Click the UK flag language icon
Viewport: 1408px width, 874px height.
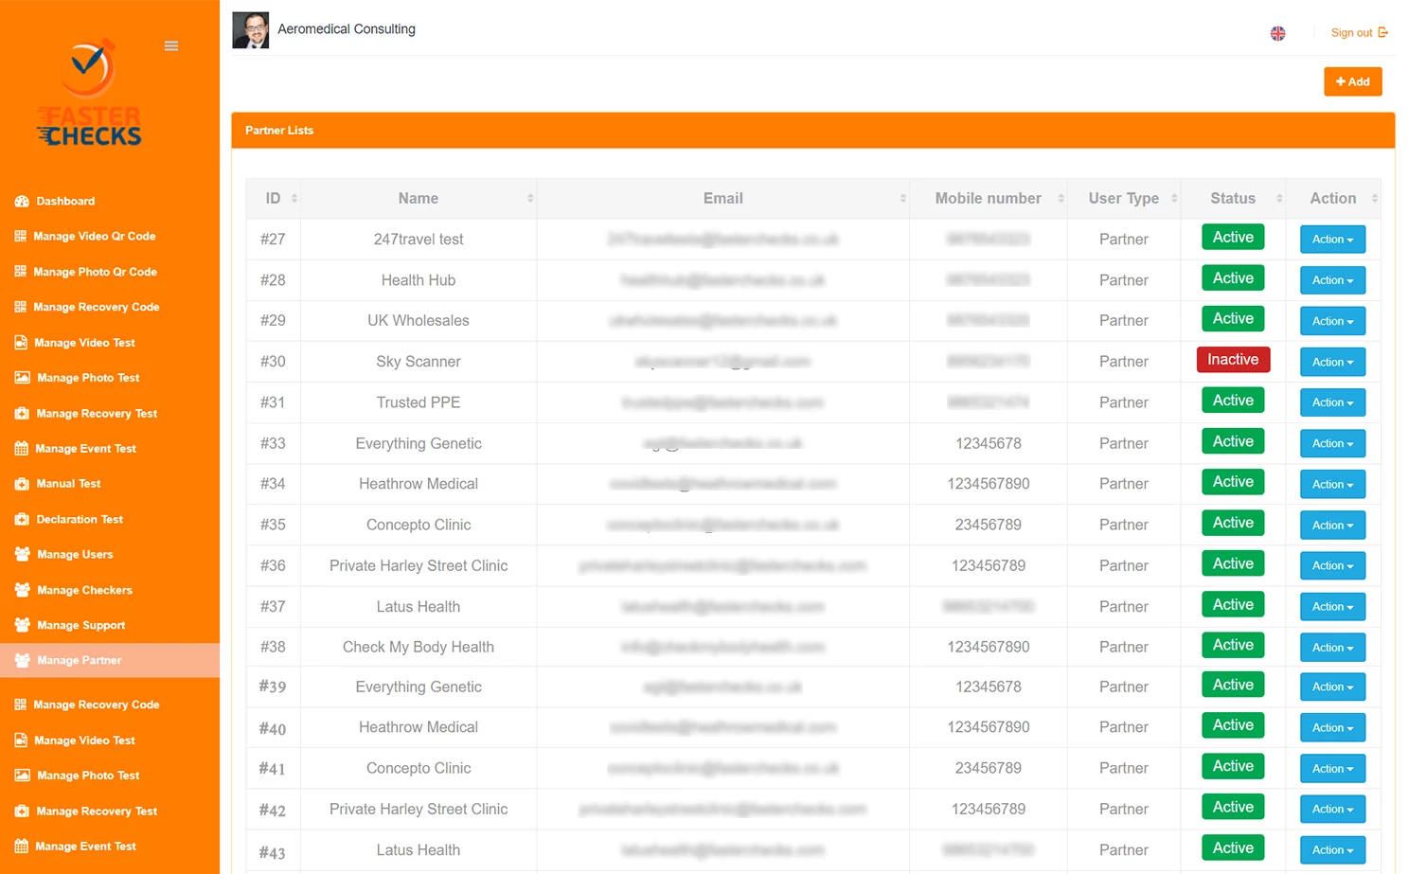[x=1277, y=32]
